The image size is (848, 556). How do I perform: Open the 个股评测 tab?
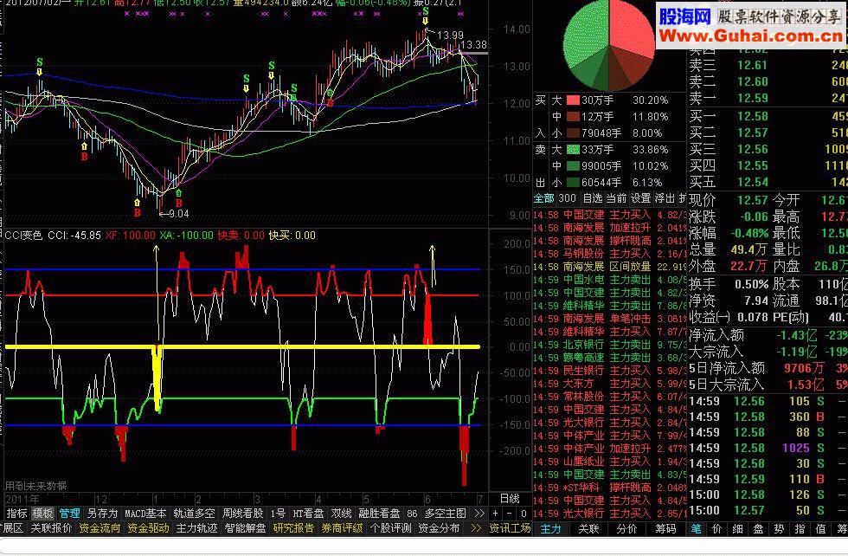click(391, 527)
